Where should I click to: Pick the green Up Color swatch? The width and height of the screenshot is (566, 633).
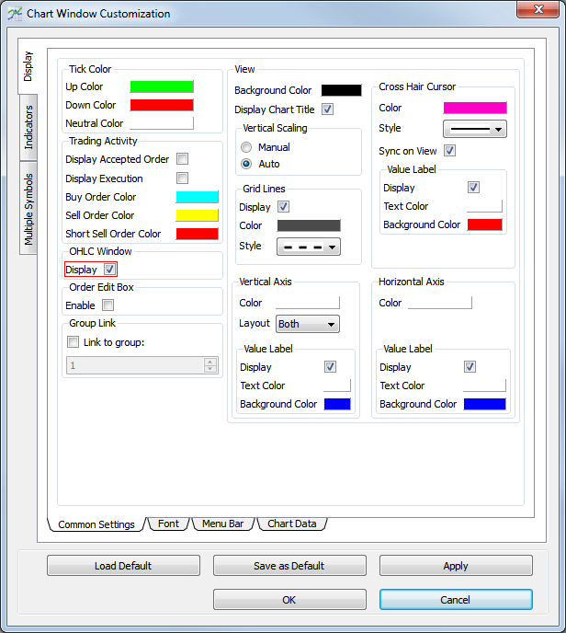click(x=162, y=86)
